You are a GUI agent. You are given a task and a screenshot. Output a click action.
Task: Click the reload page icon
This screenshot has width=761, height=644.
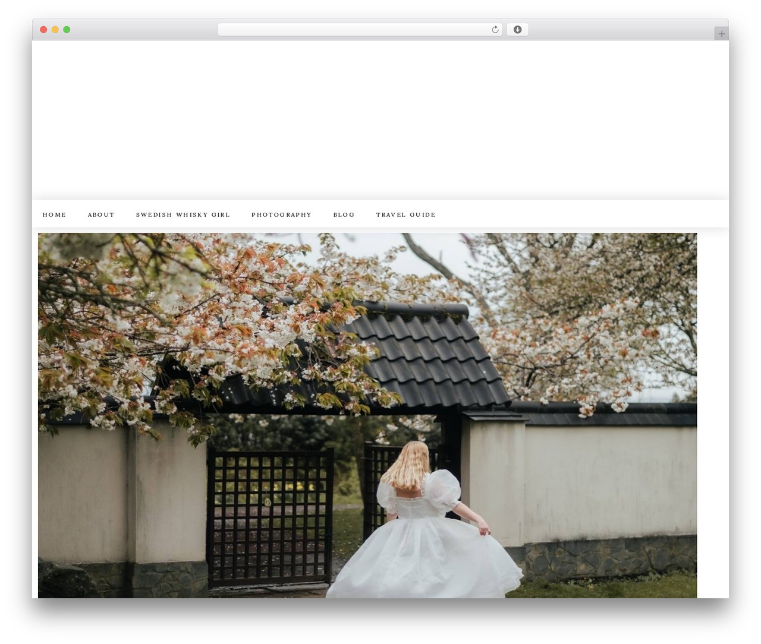tap(495, 30)
